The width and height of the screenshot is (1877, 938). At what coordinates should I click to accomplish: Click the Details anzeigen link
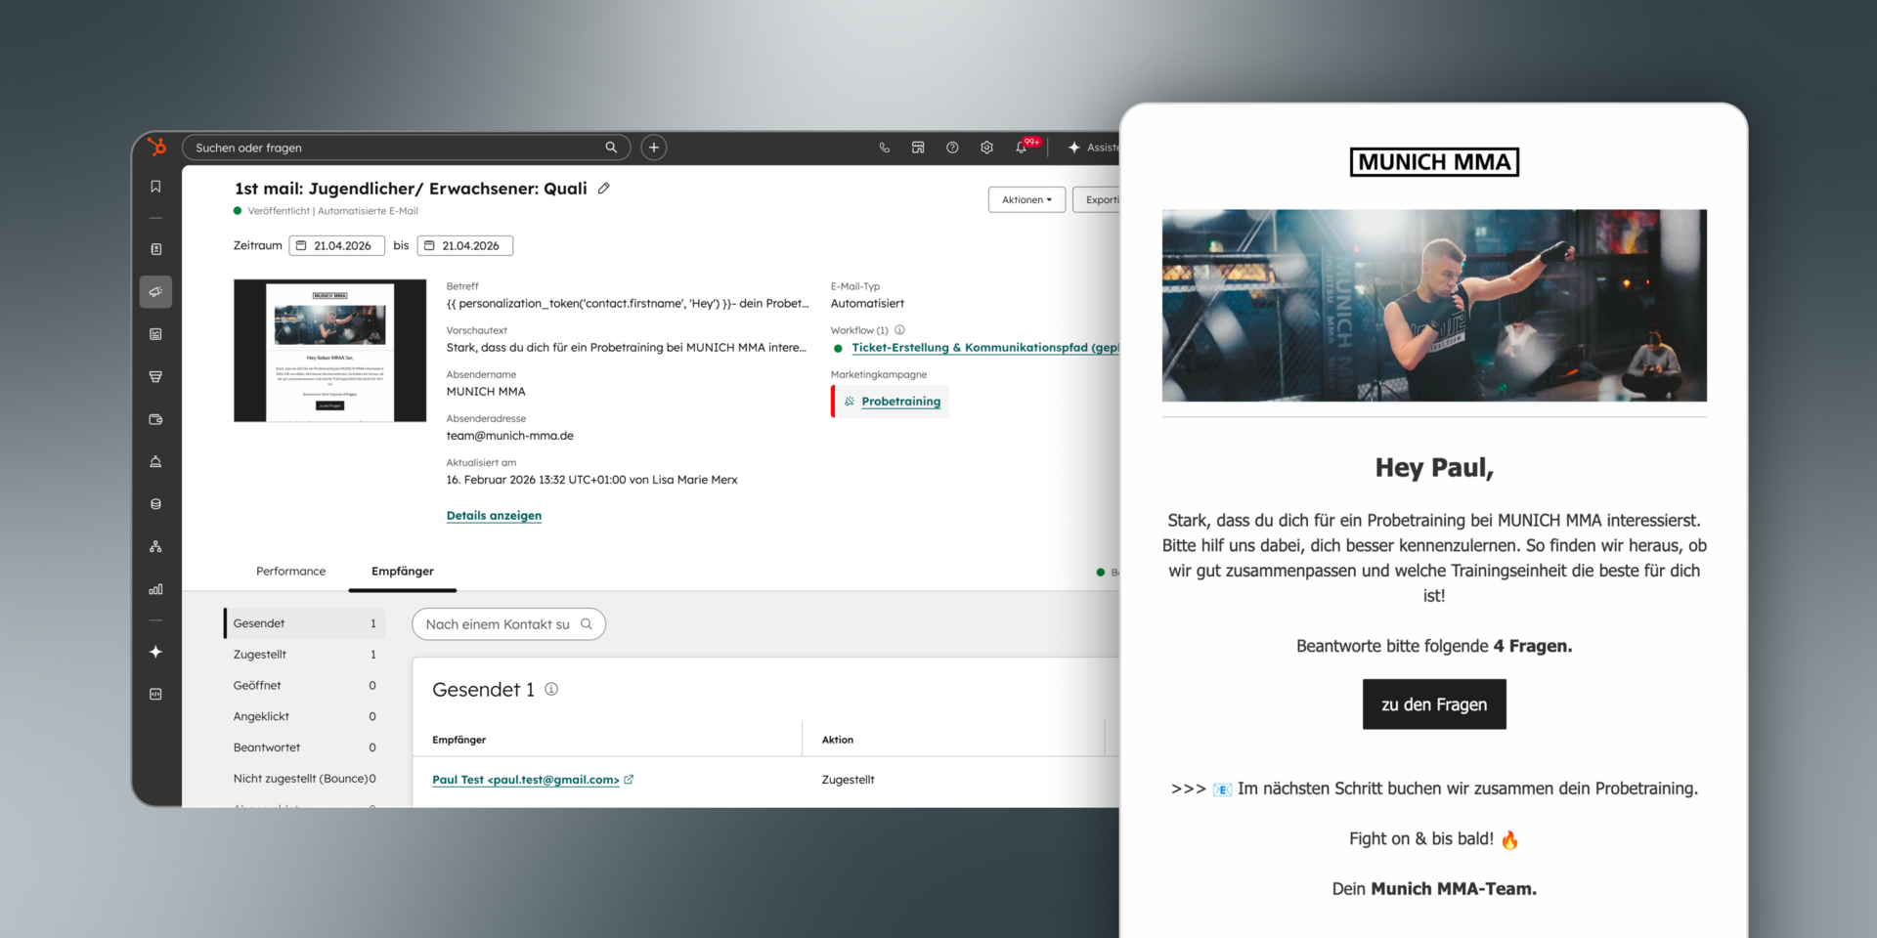(x=494, y=516)
